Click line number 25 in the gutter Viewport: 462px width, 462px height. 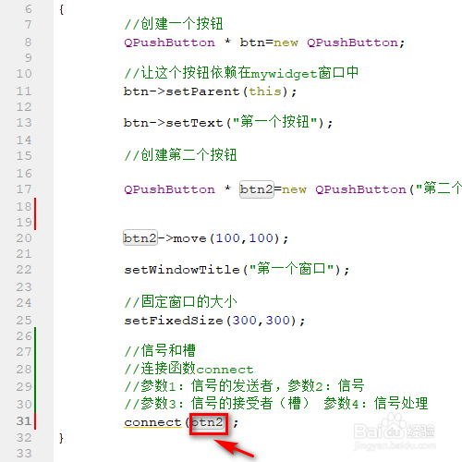[x=24, y=320]
